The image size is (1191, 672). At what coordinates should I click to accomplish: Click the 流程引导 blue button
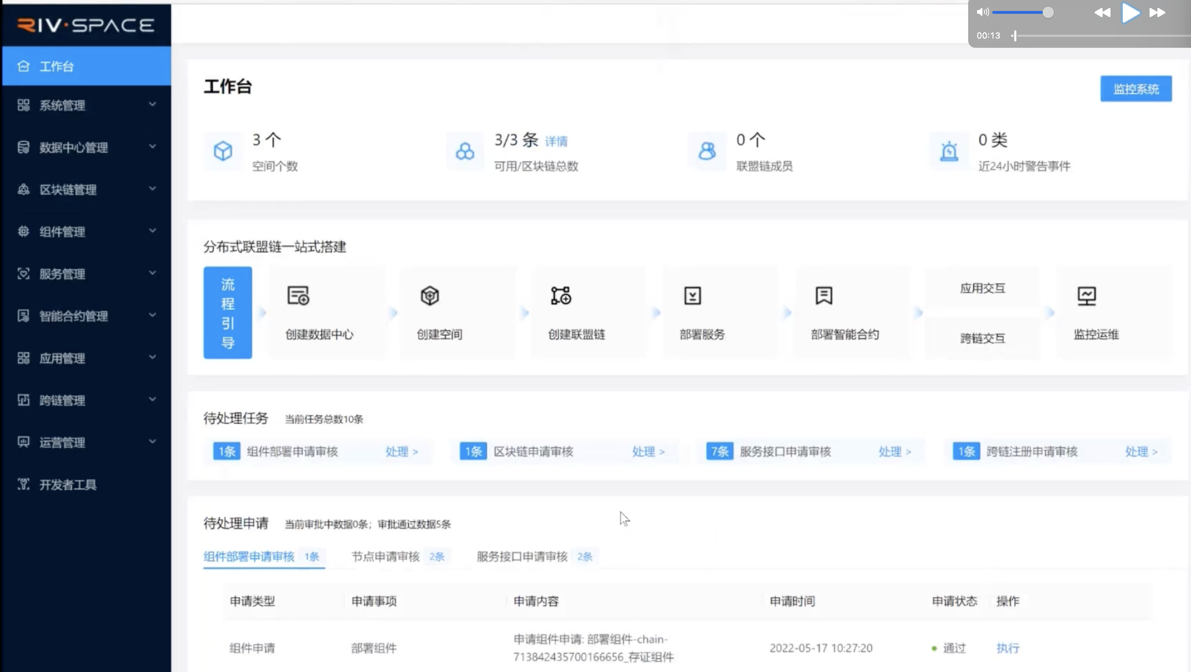click(x=228, y=312)
